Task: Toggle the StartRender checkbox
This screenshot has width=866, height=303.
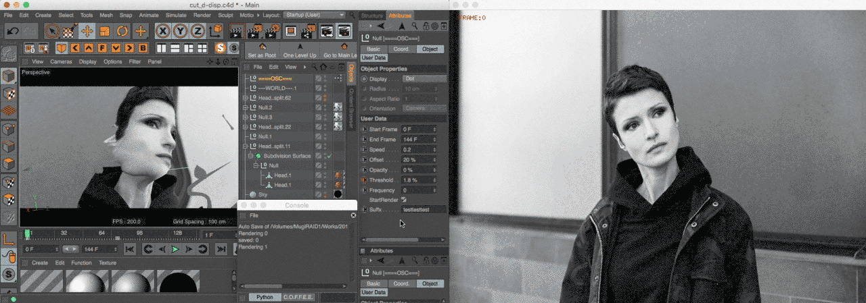Action: tap(404, 200)
